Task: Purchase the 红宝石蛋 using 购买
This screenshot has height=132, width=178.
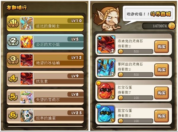Action: (162, 93)
